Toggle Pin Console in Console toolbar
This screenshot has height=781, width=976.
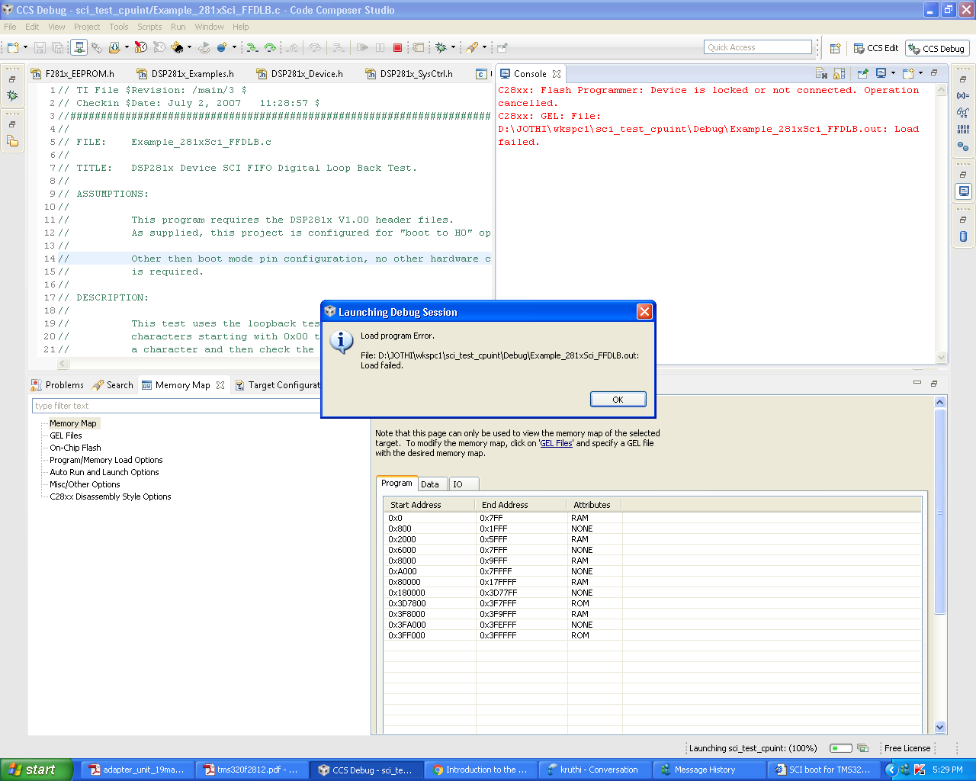[x=862, y=74]
